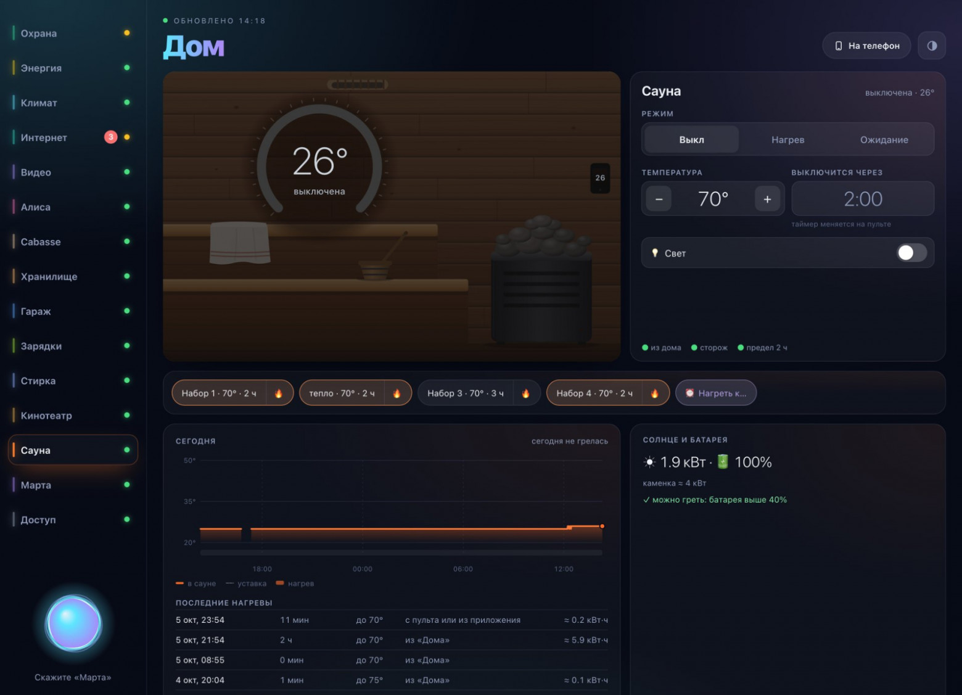The height and width of the screenshot is (695, 962).
Task: Increase temperature with the plus button
Action: coord(767,199)
